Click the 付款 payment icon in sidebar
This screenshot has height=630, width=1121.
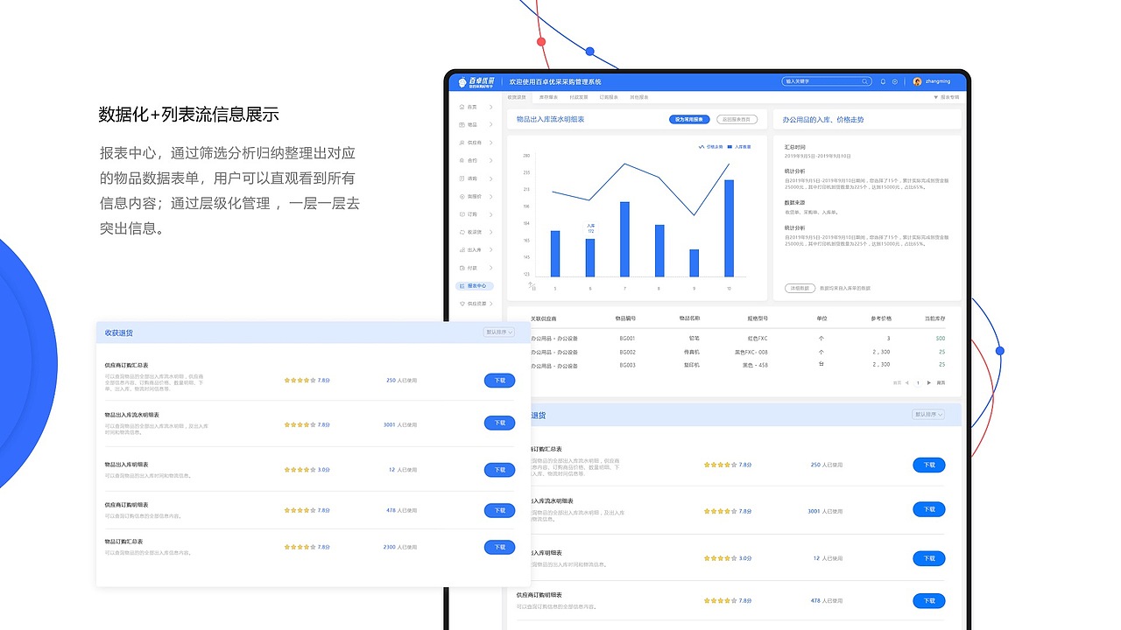462,268
